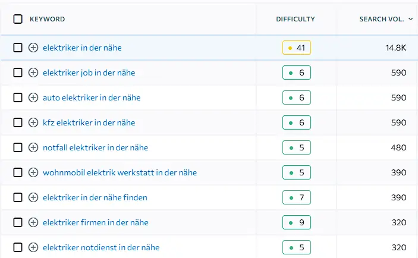
Task: Select checkbox for 'notfall elektriker in der nähe'
Action: 18,147
